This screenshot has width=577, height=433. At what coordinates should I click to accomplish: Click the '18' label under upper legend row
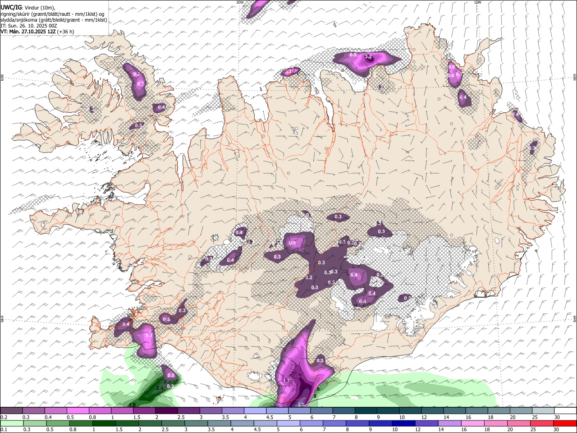(x=490, y=417)
